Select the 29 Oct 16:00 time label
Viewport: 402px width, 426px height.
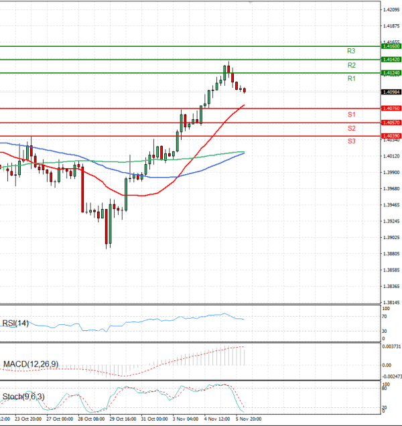(x=121, y=419)
